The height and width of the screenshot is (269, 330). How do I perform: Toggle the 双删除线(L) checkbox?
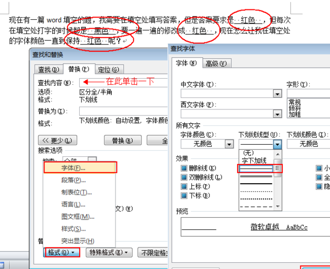click(184, 178)
